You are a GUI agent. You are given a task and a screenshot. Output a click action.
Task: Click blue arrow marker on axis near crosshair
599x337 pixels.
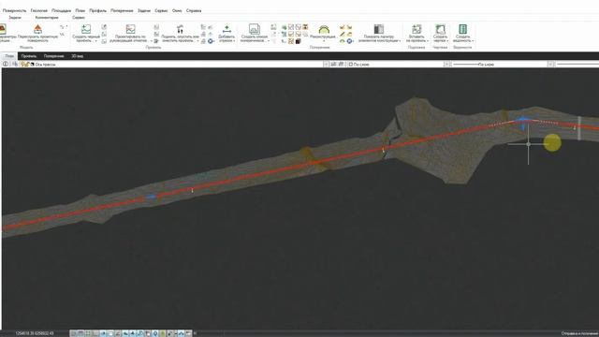click(x=524, y=123)
